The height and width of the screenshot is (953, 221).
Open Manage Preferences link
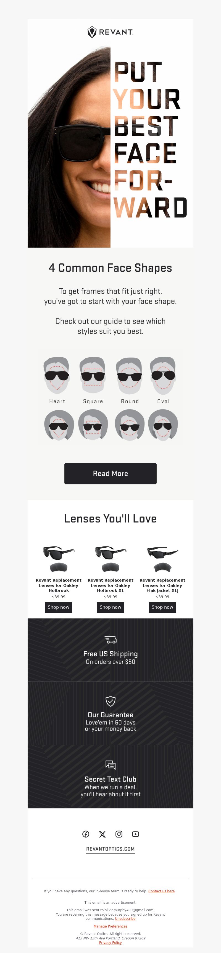click(110, 926)
